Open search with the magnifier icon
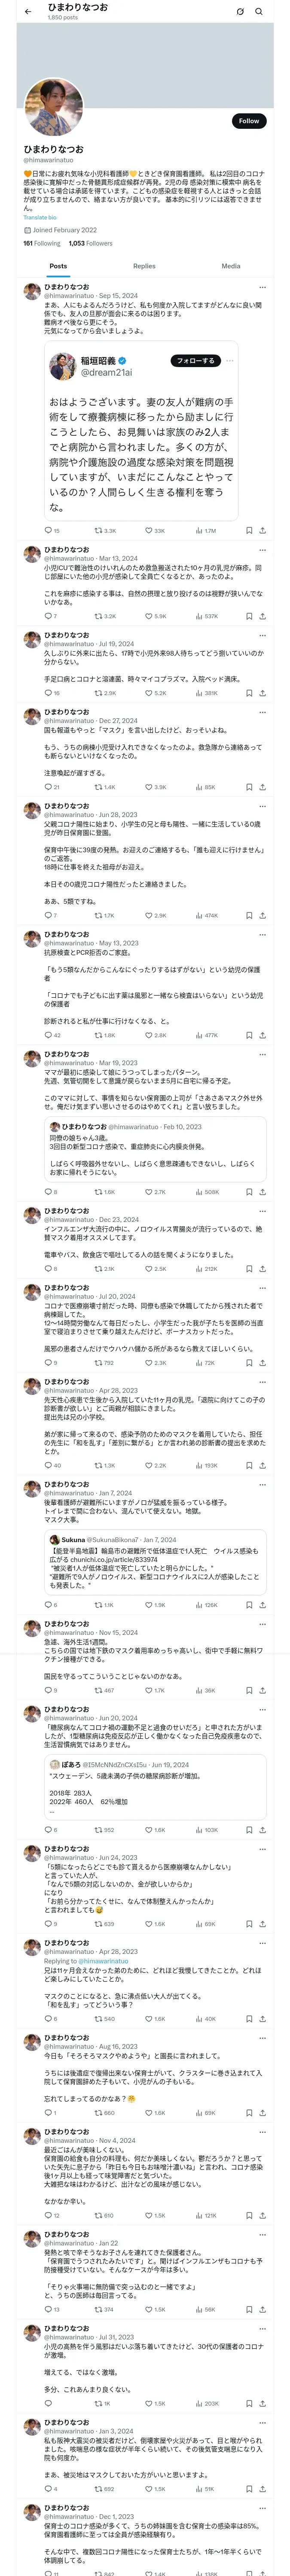This screenshot has height=2576, width=290. (x=259, y=12)
